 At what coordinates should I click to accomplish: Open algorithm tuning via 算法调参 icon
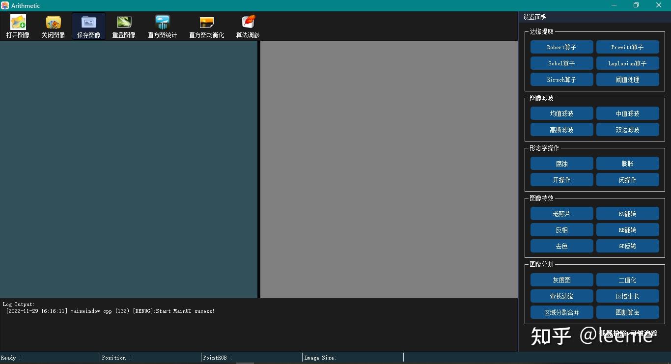248,26
